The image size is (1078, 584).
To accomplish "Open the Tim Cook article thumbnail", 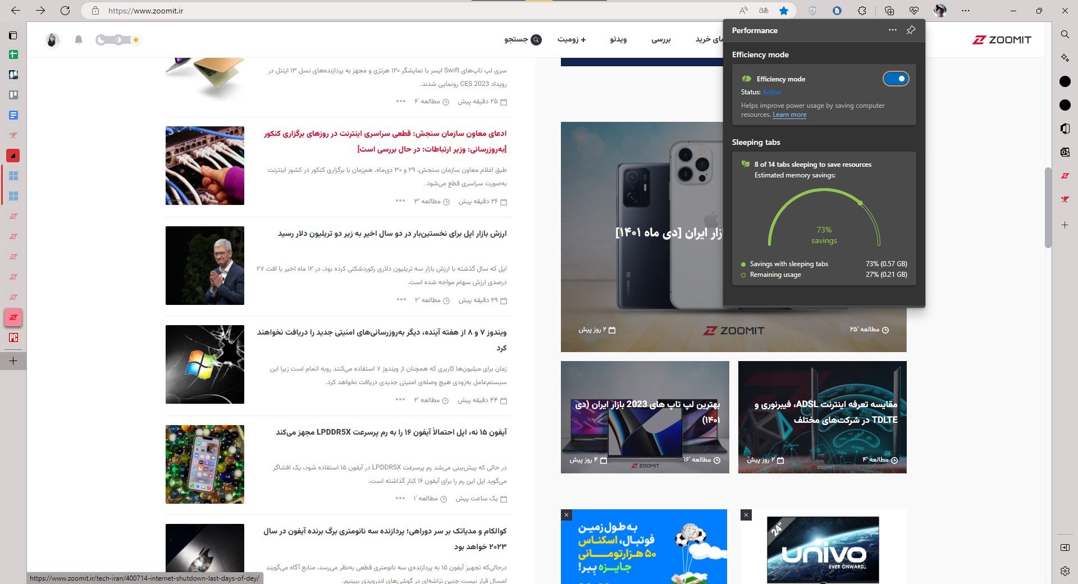I will pyautogui.click(x=205, y=266).
